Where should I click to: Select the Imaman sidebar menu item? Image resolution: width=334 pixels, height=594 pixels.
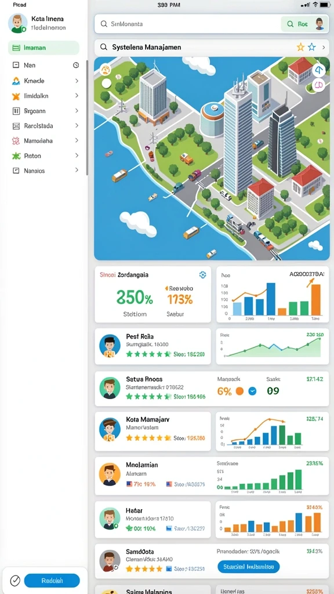(43, 48)
